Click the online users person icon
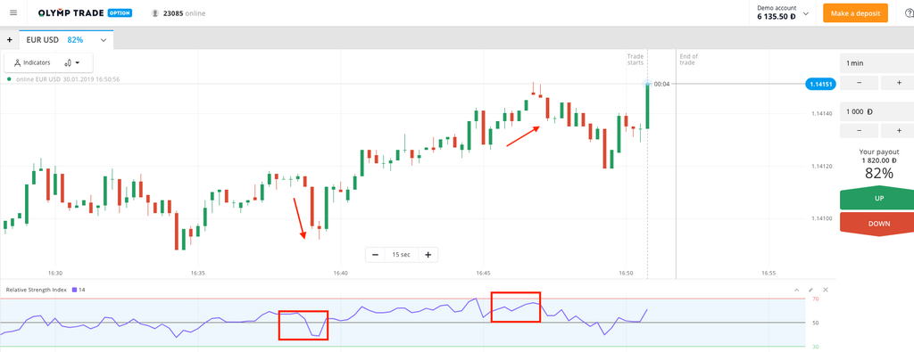 (155, 12)
